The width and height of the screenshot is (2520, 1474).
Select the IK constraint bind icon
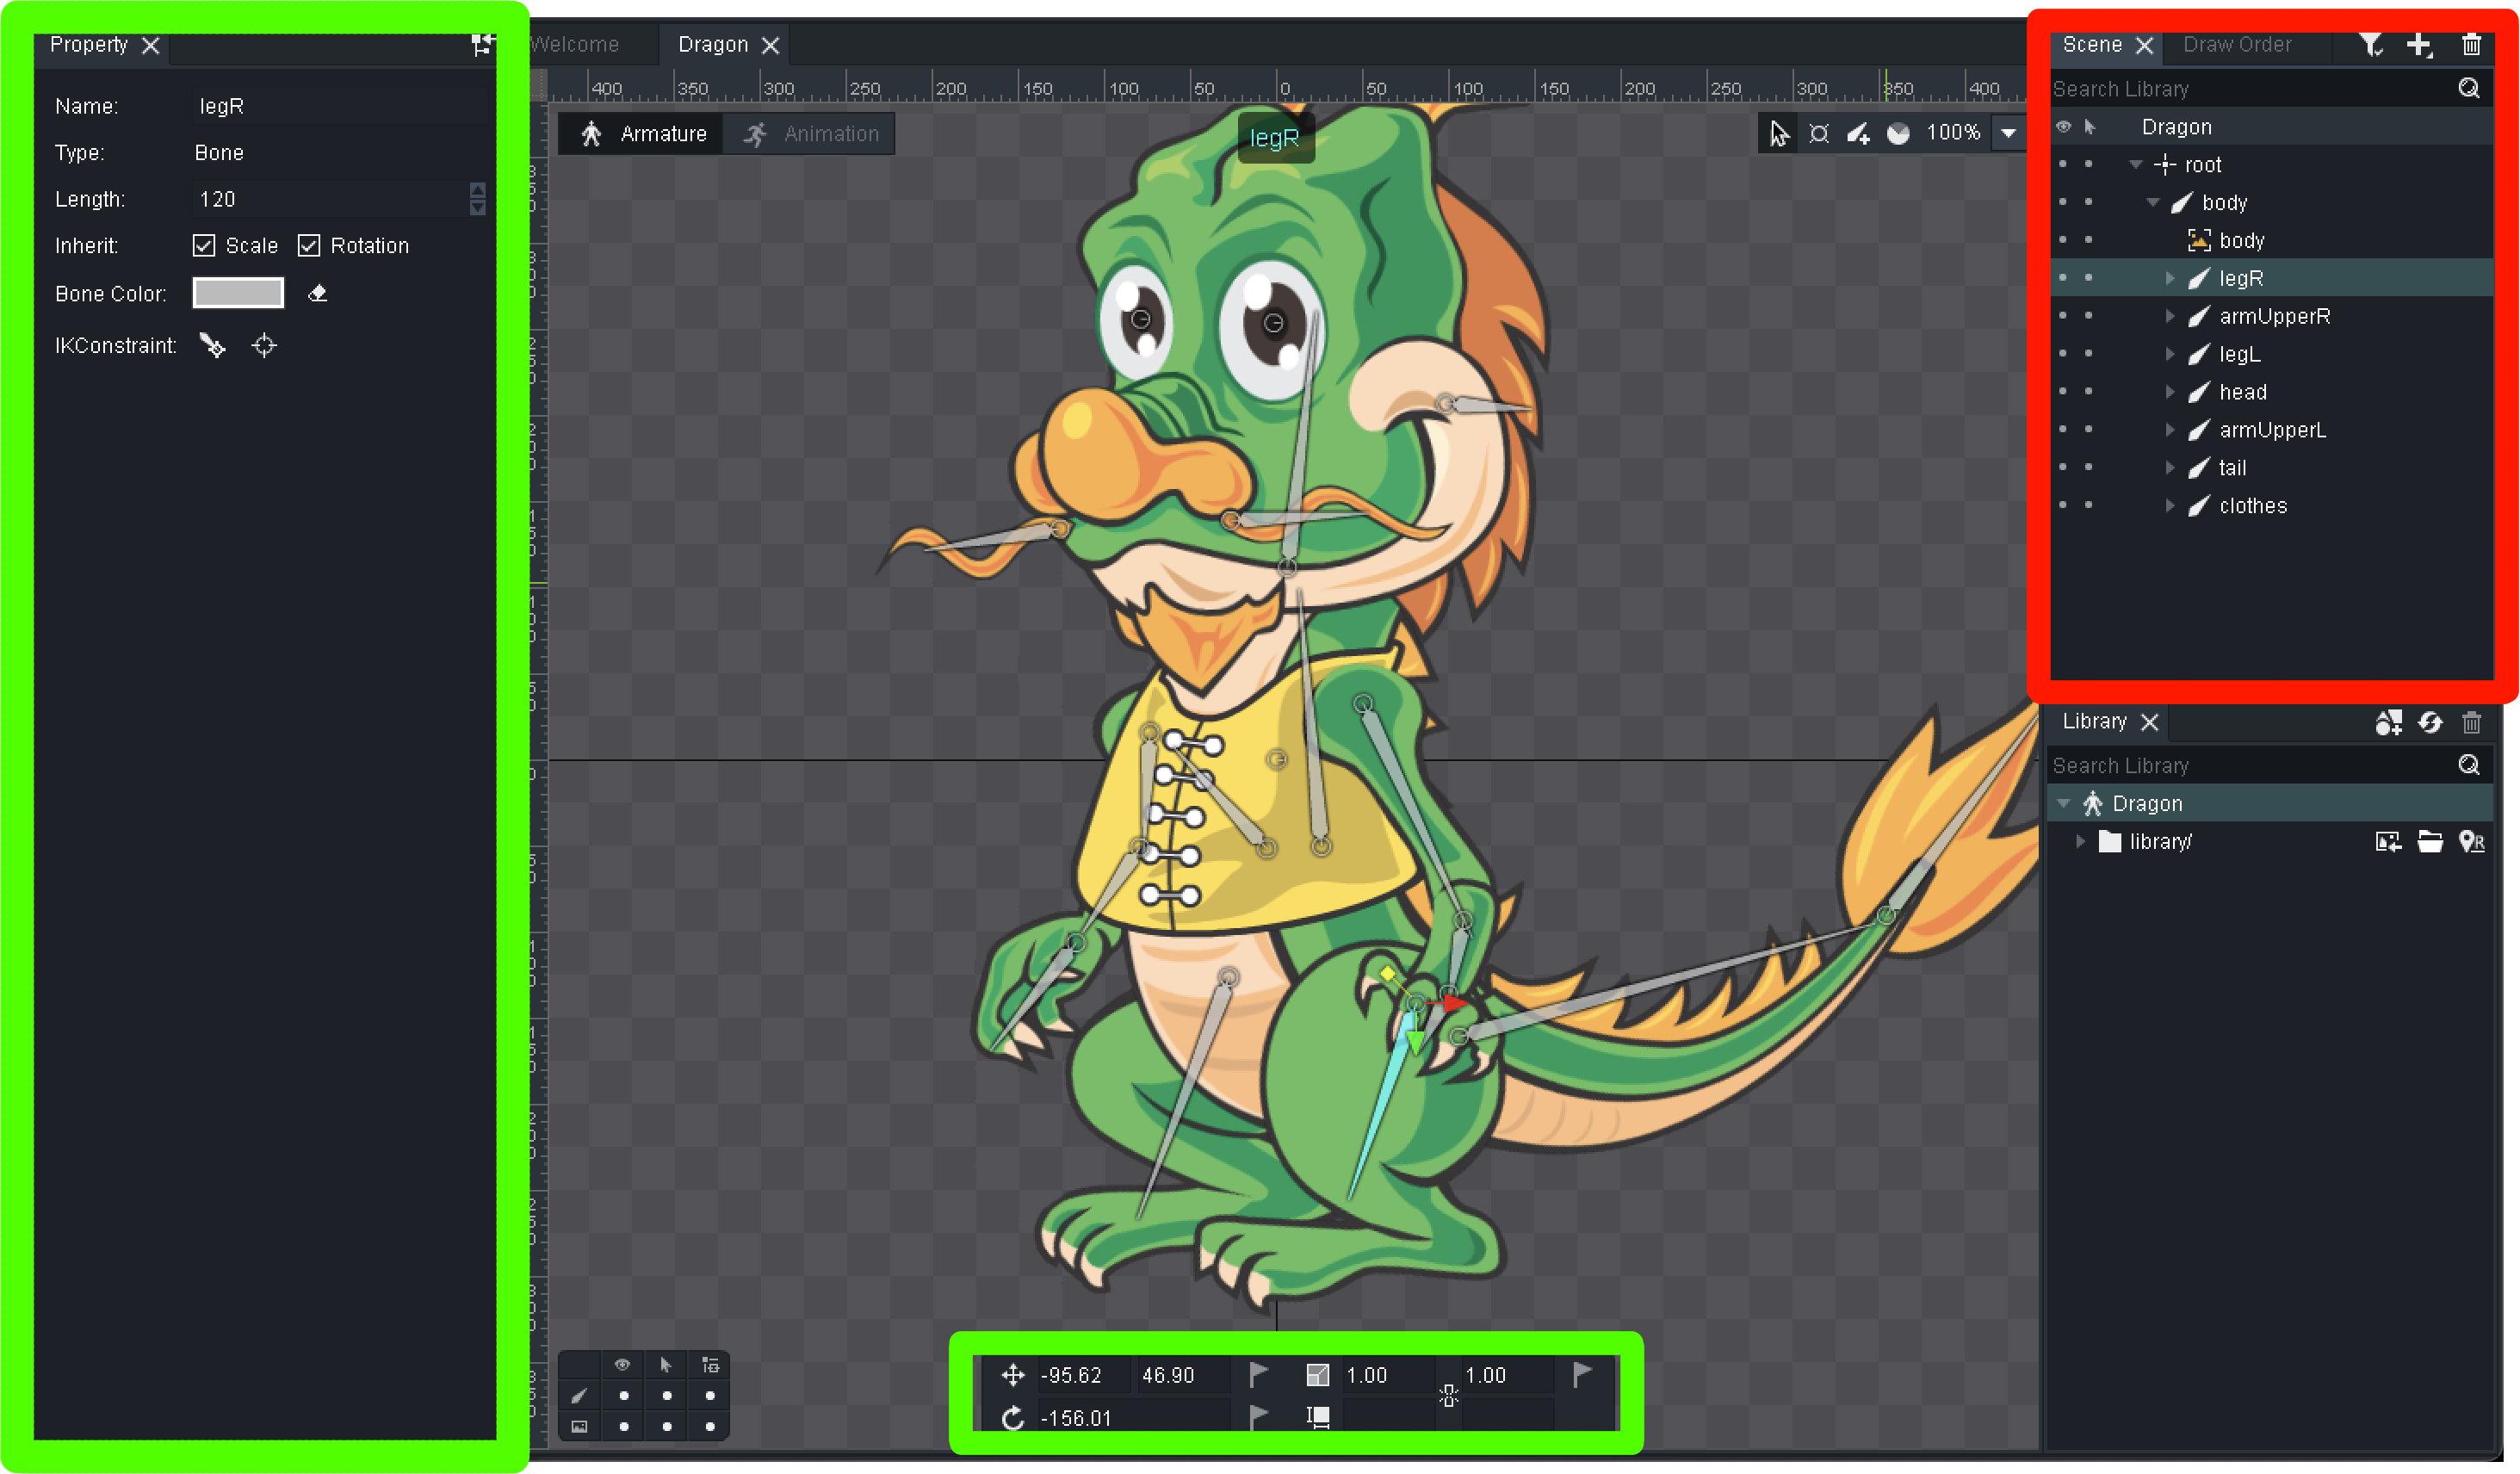212,345
